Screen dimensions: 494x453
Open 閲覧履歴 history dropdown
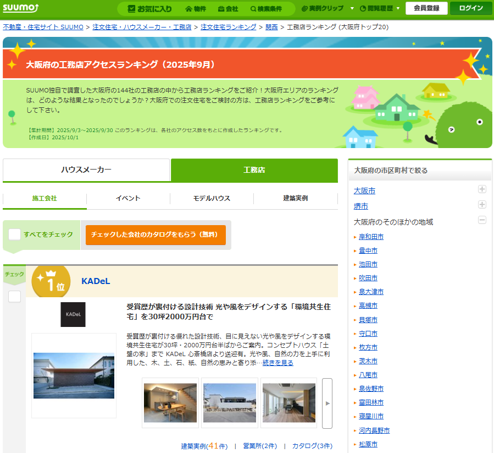click(x=380, y=9)
